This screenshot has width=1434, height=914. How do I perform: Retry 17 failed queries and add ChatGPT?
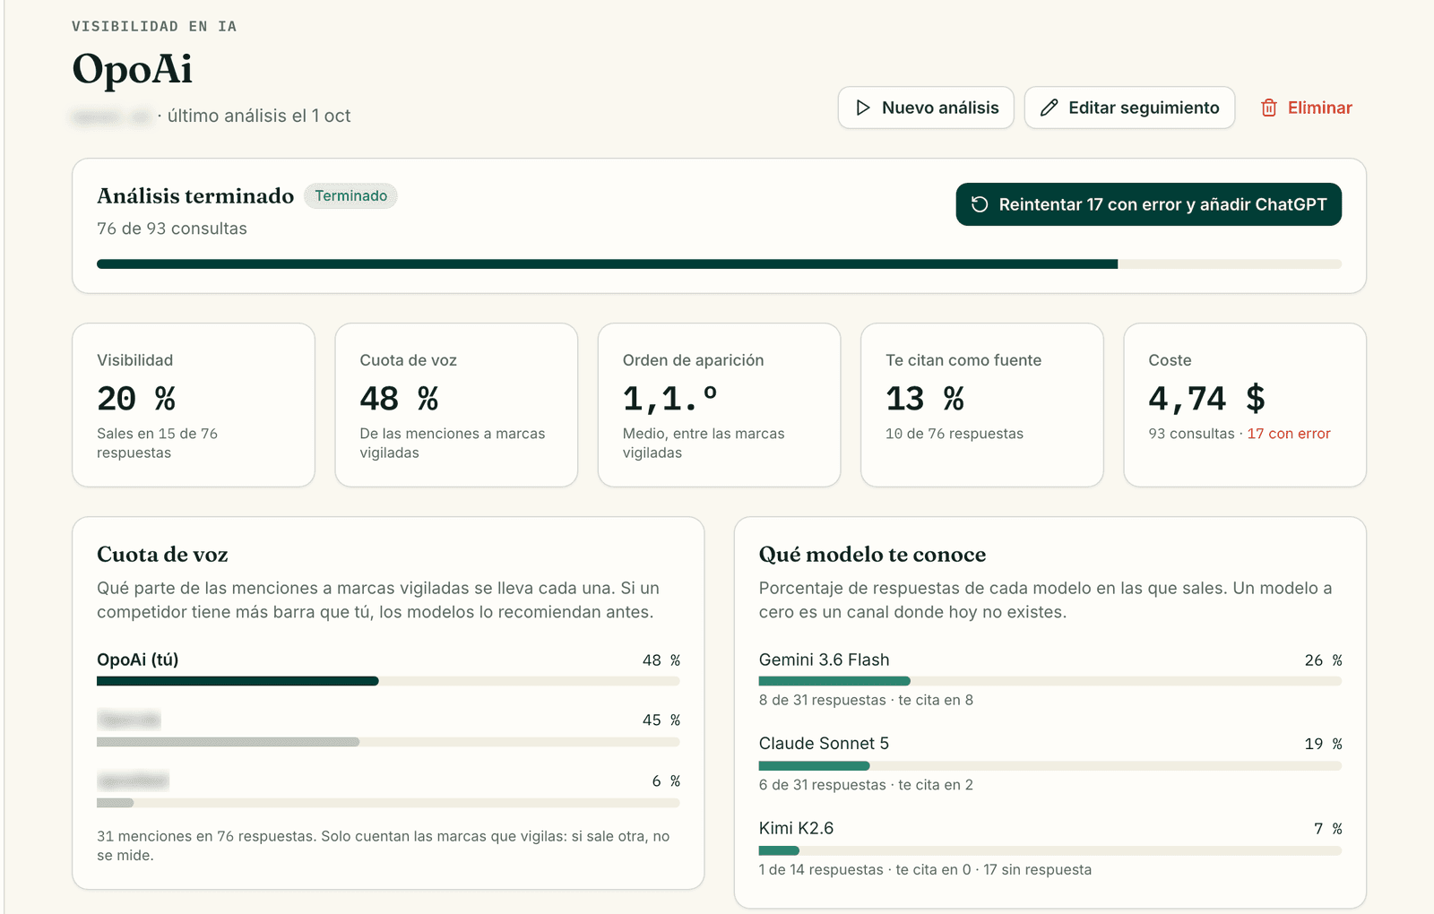pyautogui.click(x=1148, y=204)
